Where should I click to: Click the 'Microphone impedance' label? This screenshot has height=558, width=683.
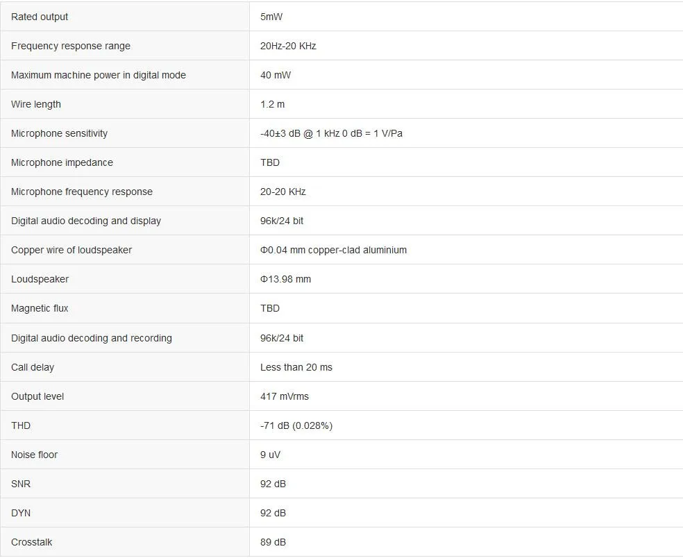62,163
